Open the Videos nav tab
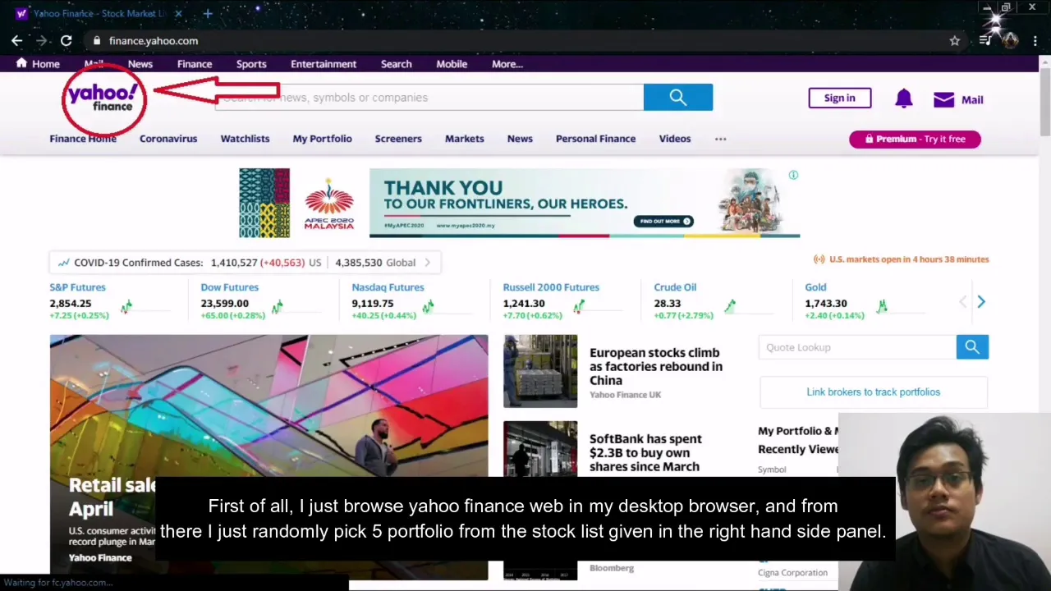Screen dimensions: 1051x591 (675, 139)
